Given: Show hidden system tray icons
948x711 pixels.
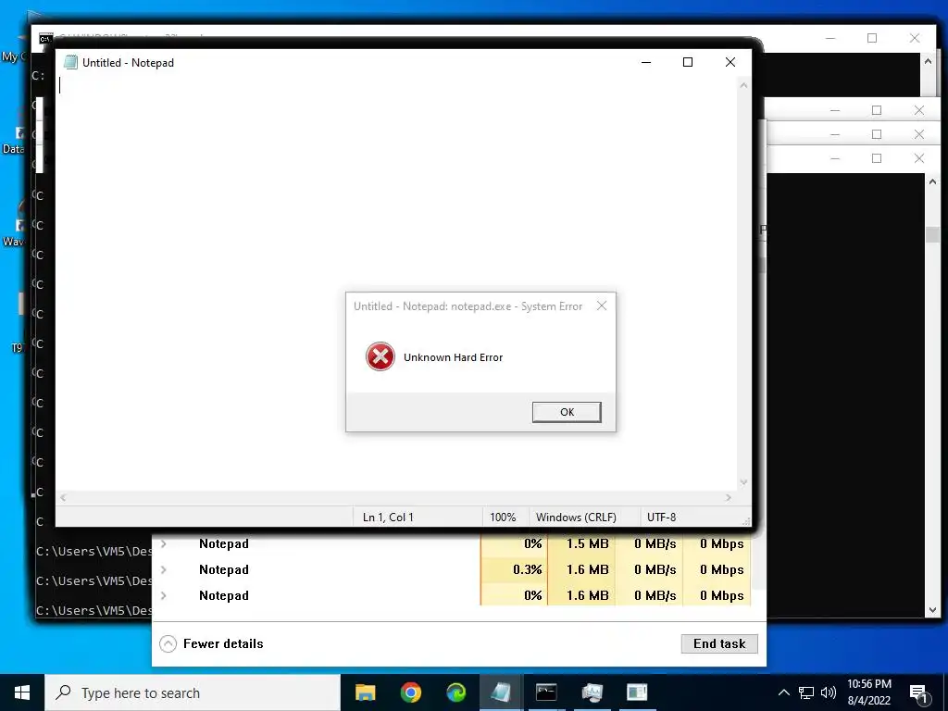Looking at the screenshot, I should 783,692.
